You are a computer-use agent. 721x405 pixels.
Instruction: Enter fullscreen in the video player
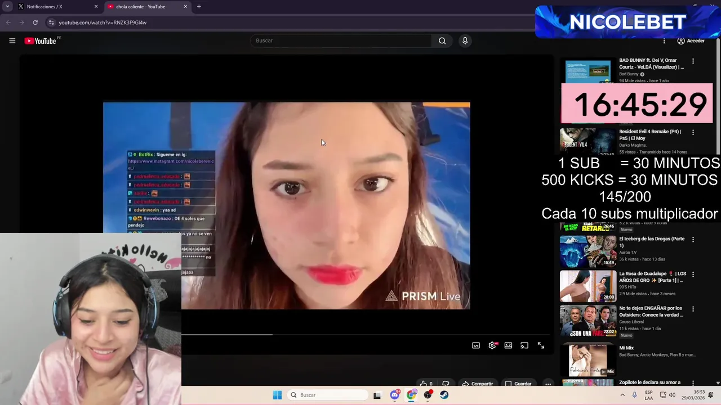541,345
